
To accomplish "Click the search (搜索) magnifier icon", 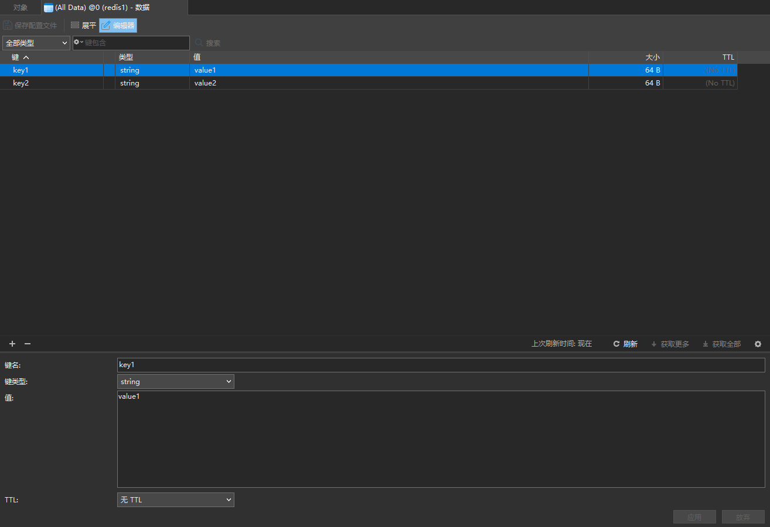I will coord(199,43).
